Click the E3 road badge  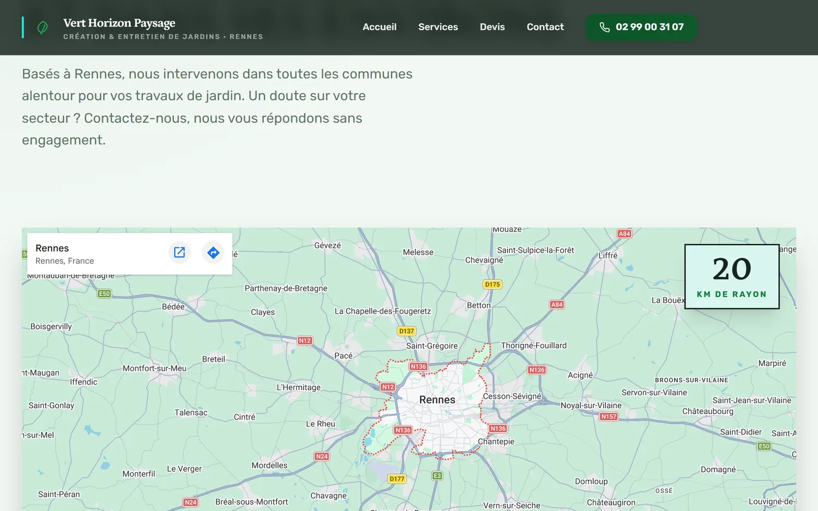coord(437,476)
